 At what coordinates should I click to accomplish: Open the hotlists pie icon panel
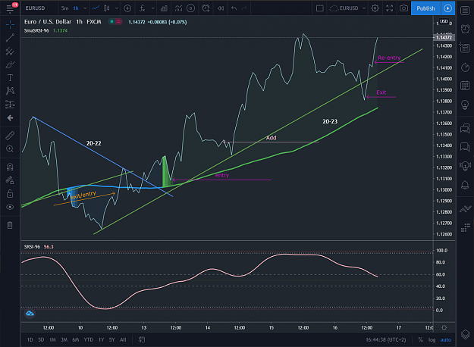click(x=465, y=67)
